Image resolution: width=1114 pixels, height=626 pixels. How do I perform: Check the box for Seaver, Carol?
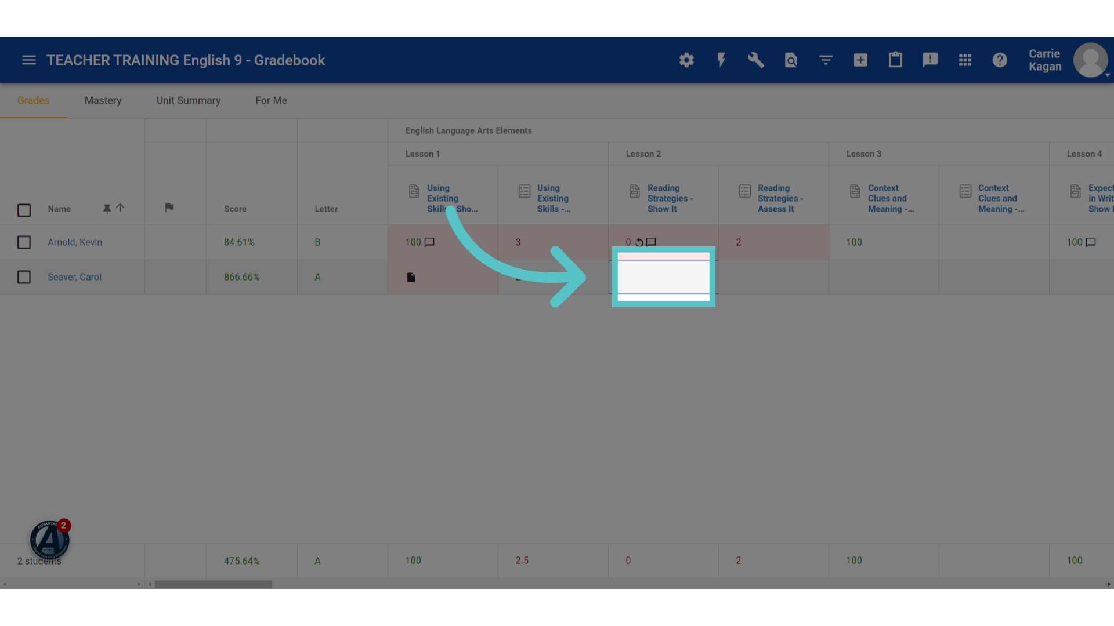click(x=24, y=277)
